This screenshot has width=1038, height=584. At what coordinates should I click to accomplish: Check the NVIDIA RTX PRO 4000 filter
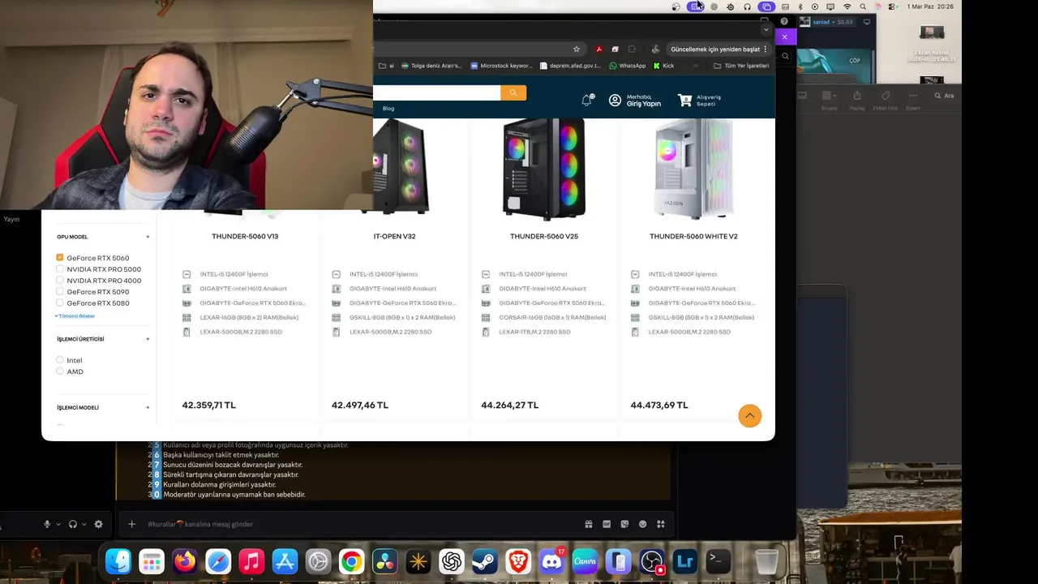tap(60, 281)
